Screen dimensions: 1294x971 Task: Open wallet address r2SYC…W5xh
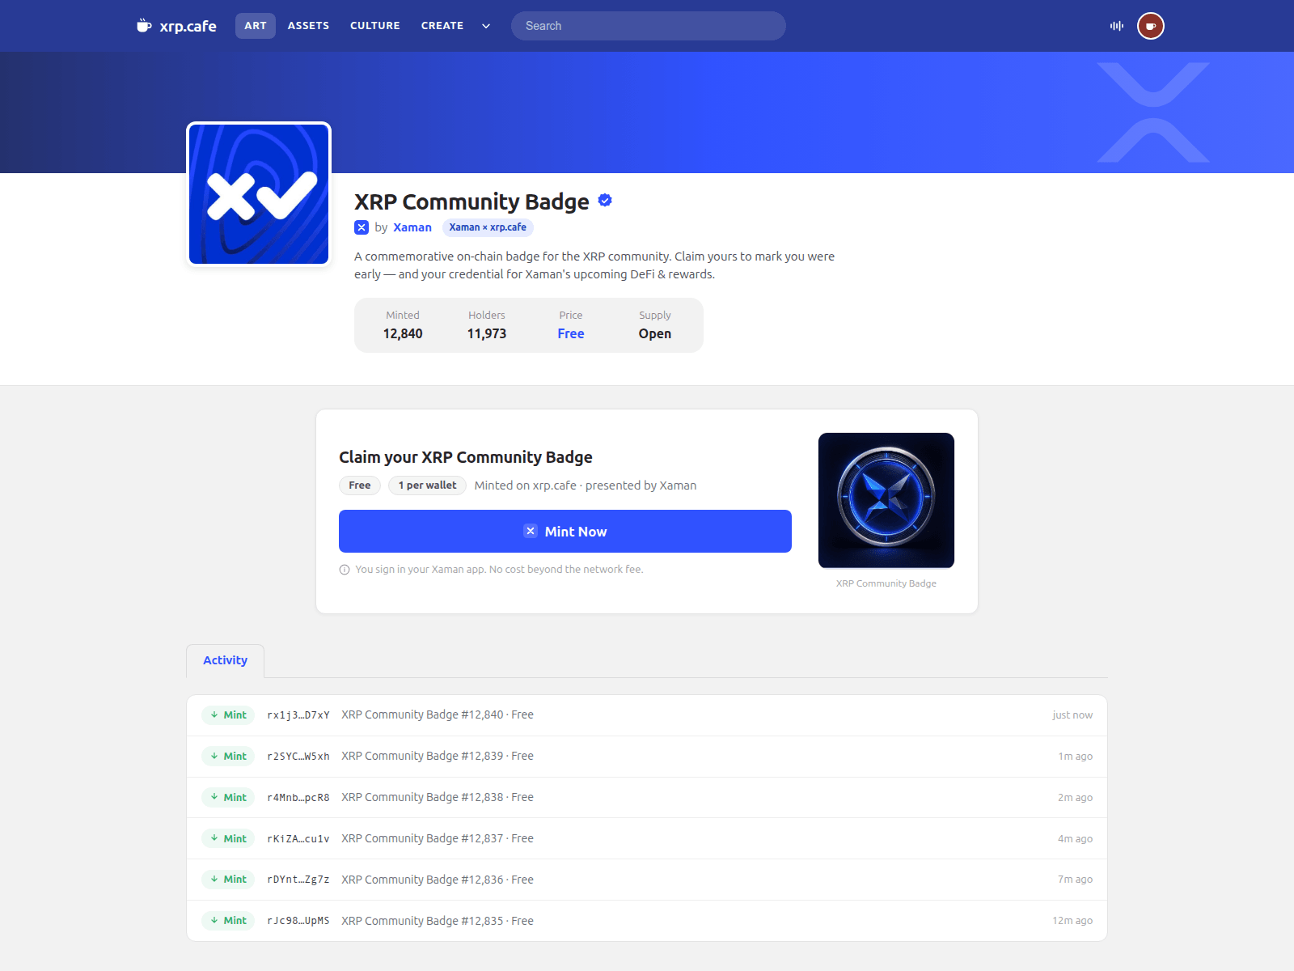[x=298, y=757]
